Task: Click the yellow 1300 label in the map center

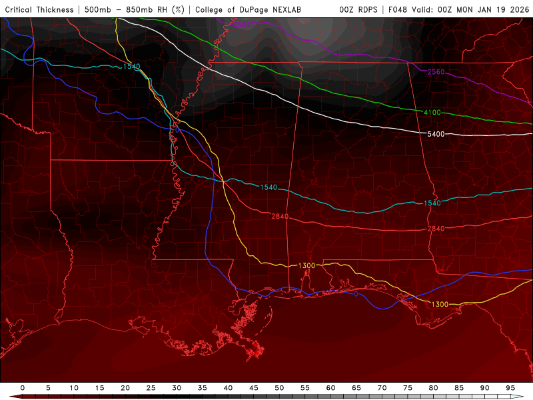Action: [x=306, y=265]
